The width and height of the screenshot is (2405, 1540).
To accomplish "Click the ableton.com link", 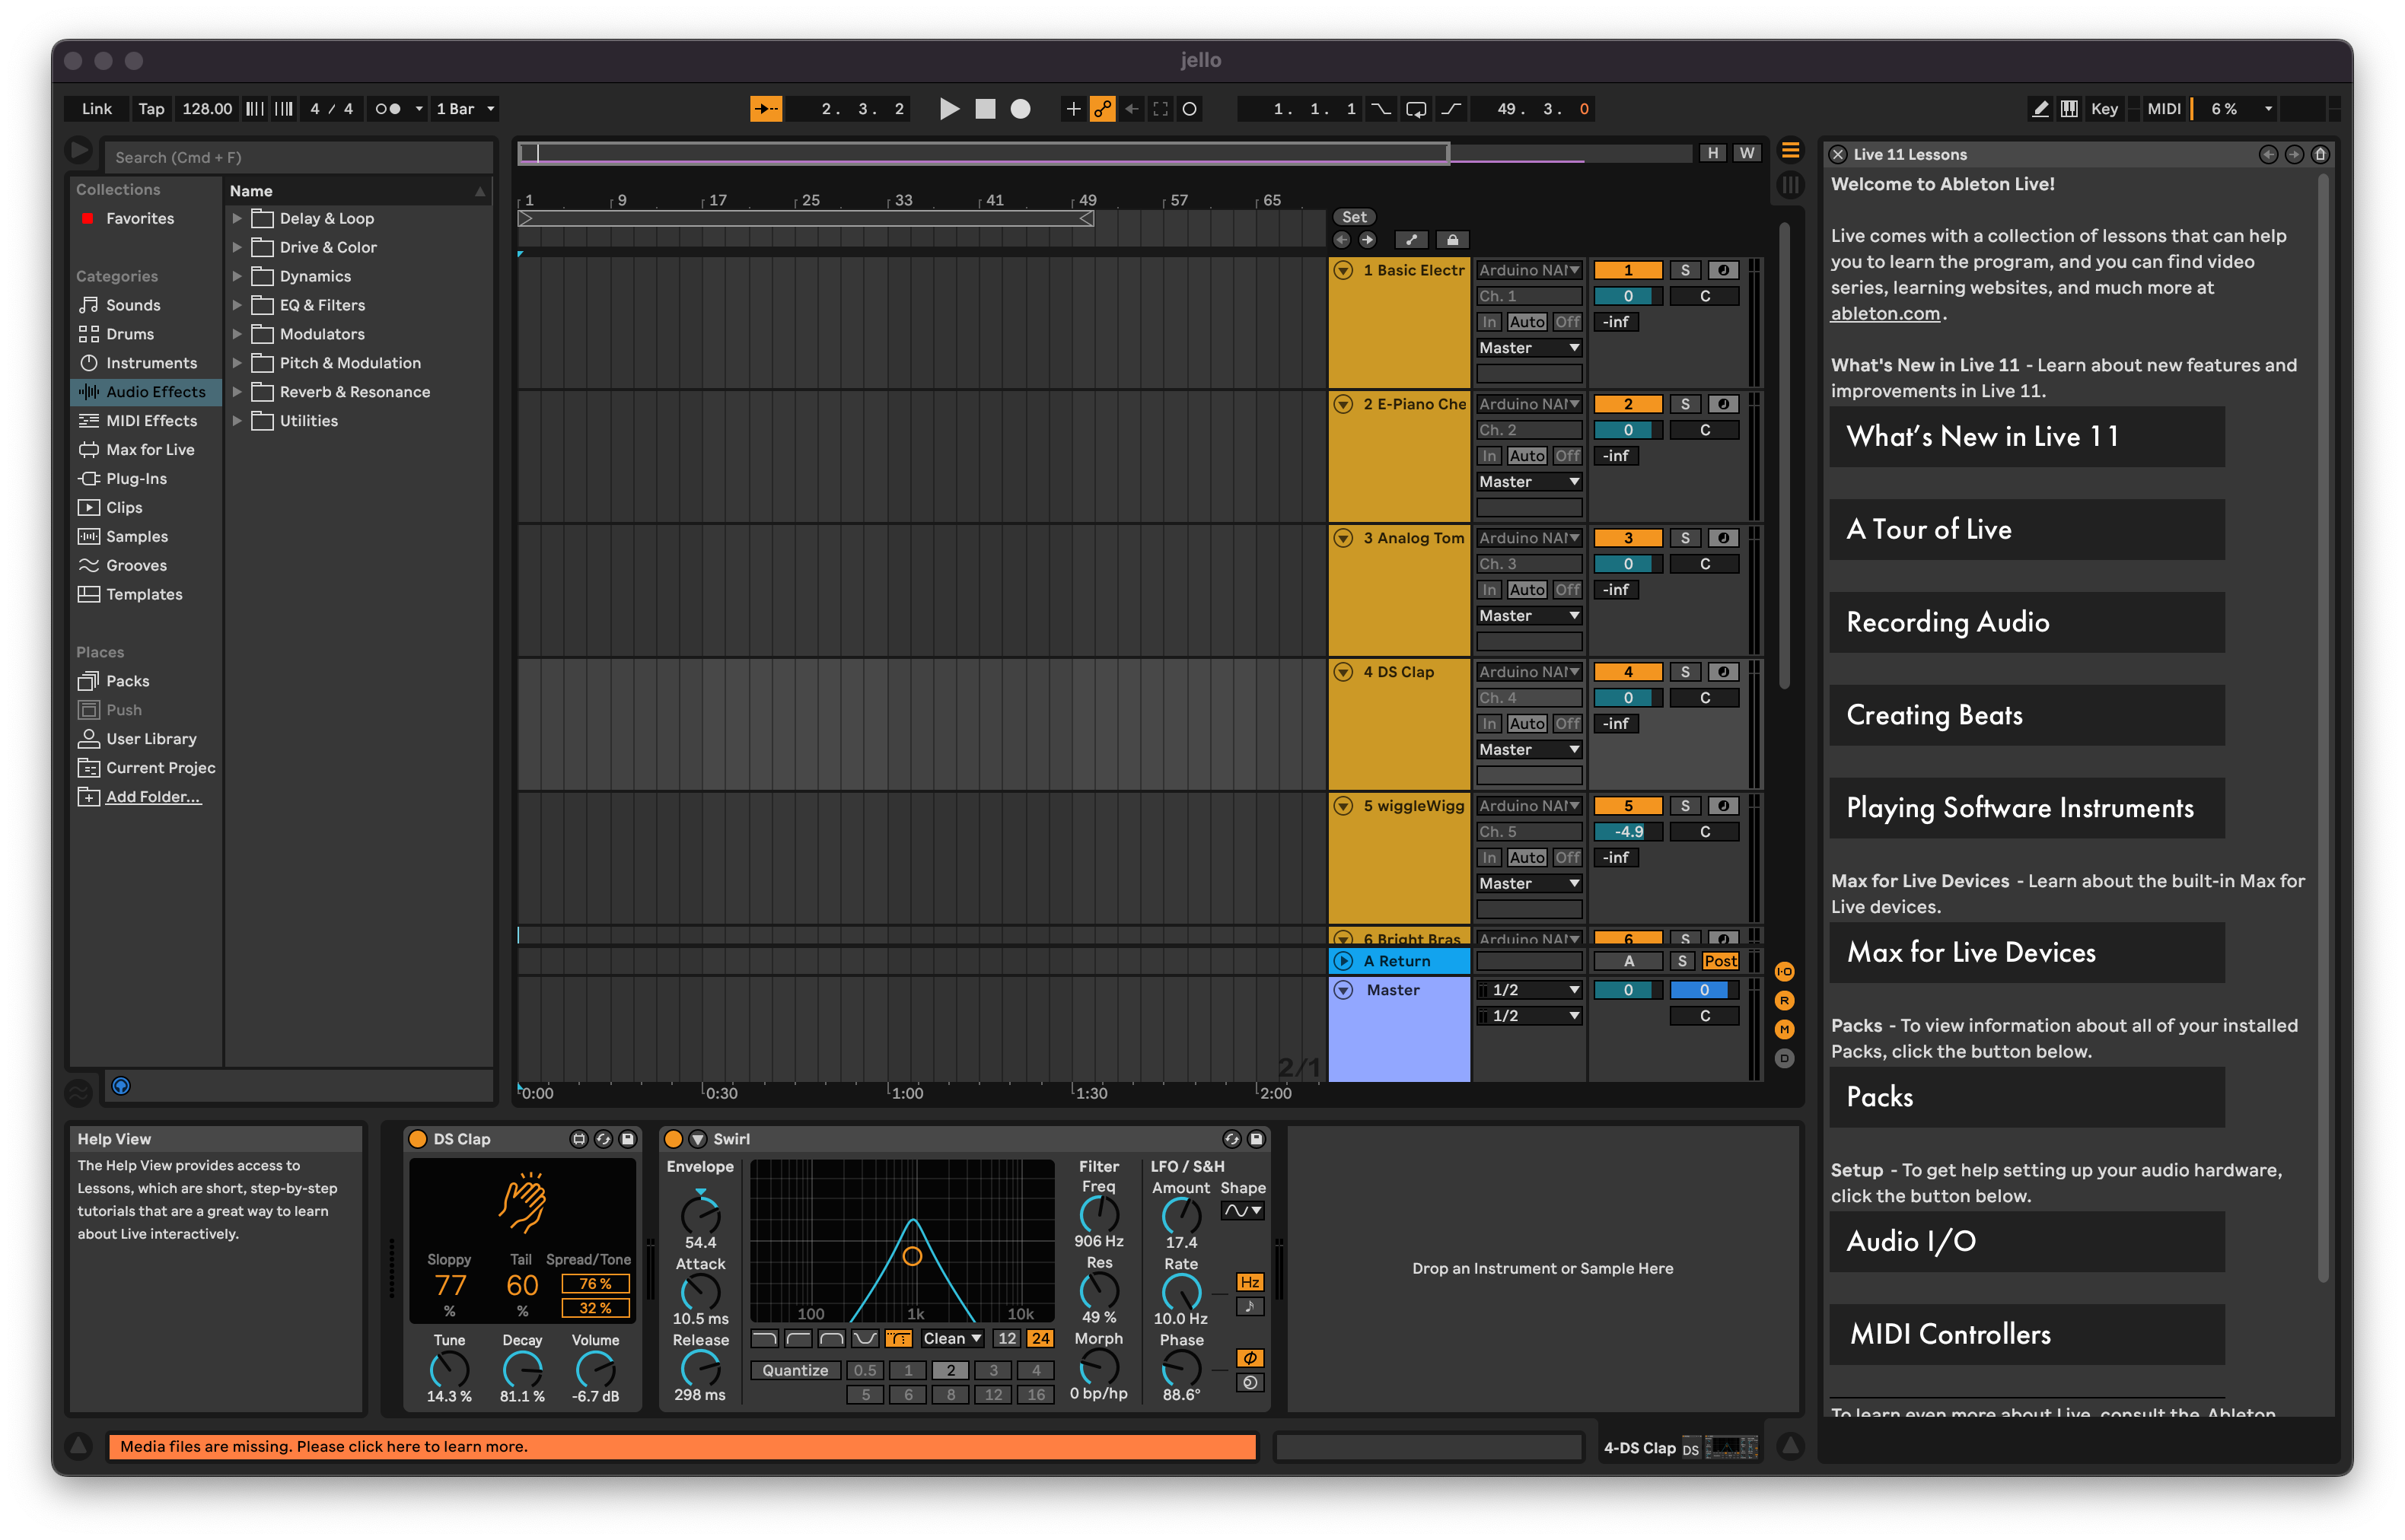I will (1885, 314).
